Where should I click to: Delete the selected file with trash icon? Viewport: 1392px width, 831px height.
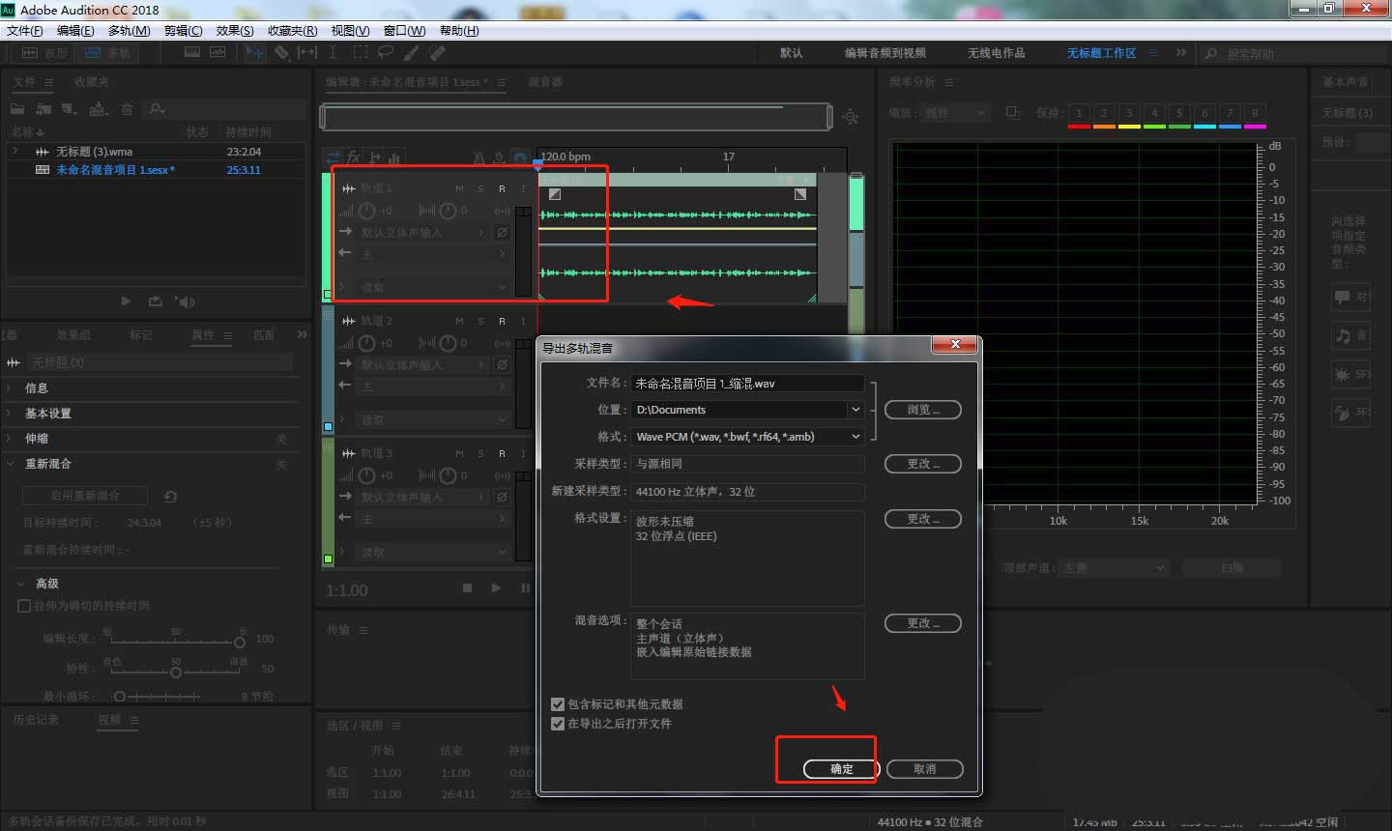click(127, 109)
